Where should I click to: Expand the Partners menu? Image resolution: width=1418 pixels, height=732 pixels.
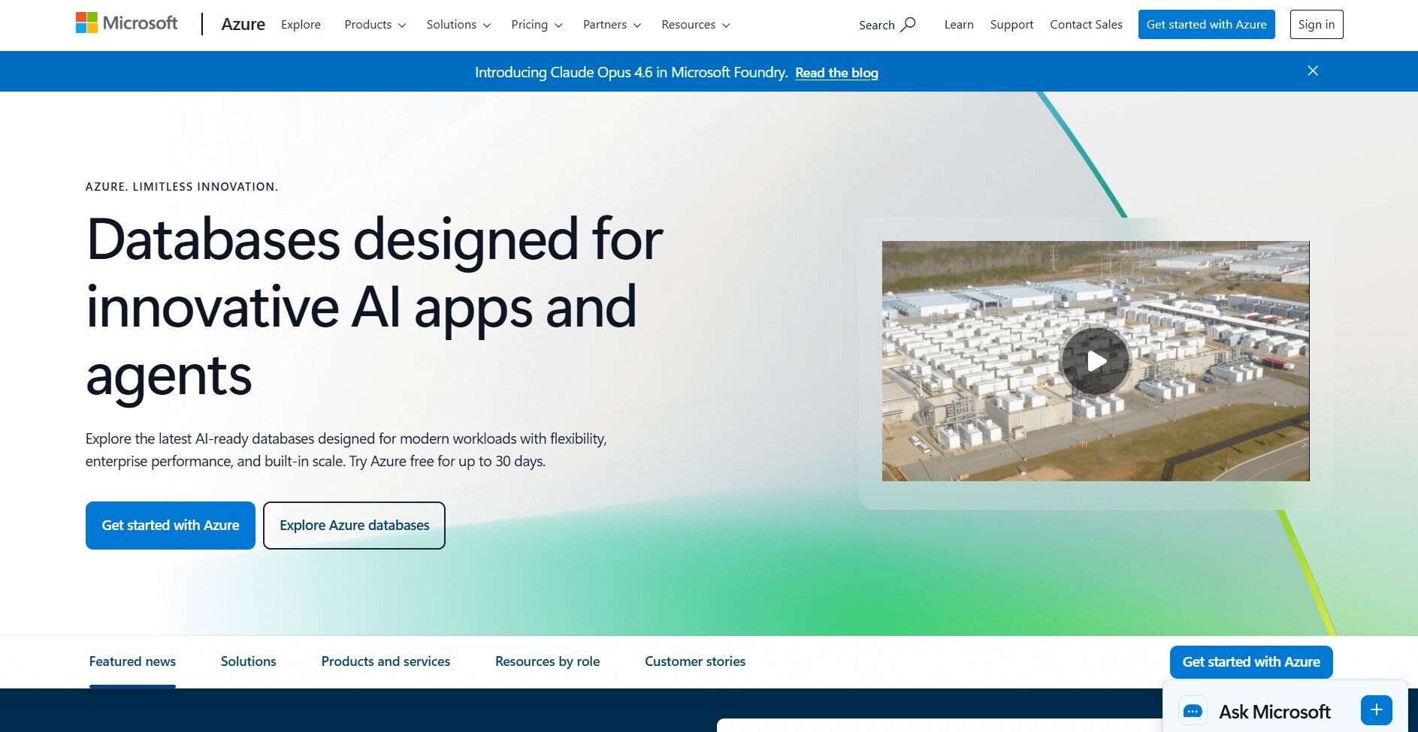tap(612, 25)
